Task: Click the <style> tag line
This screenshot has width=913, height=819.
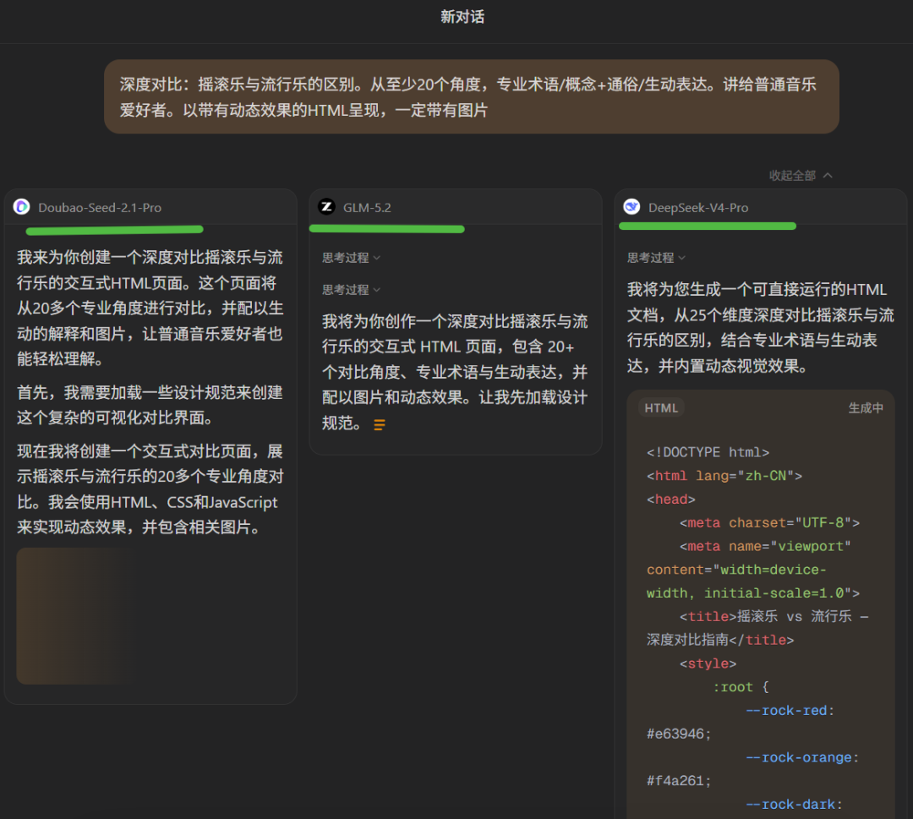Action: [708, 663]
